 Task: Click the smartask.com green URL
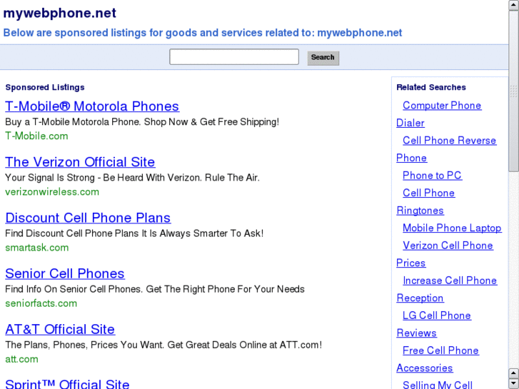pos(37,248)
